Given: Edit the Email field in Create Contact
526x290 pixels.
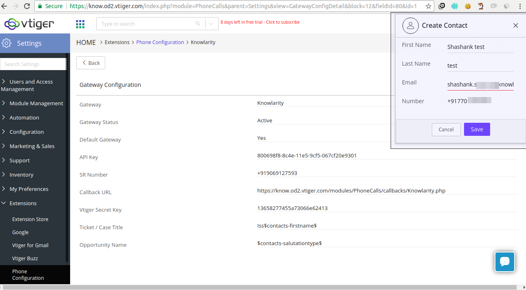Looking at the screenshot, I should (x=480, y=84).
